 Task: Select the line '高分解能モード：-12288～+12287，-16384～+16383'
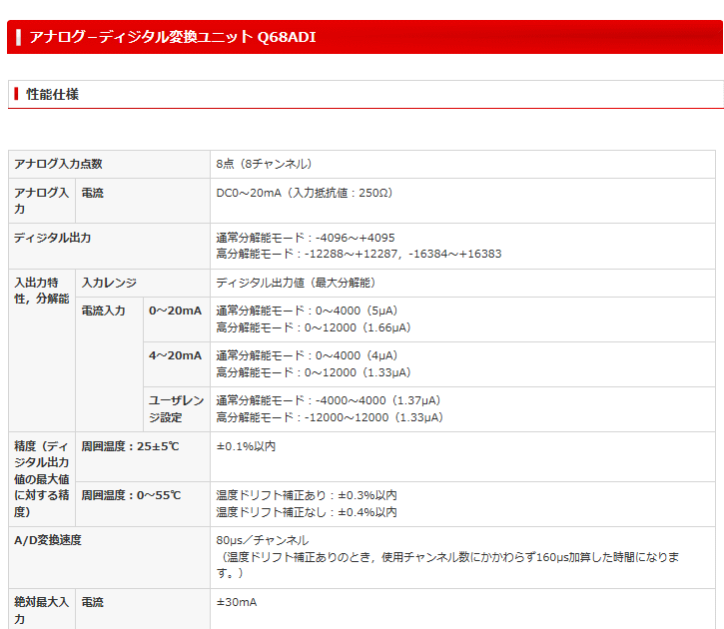[x=359, y=254]
